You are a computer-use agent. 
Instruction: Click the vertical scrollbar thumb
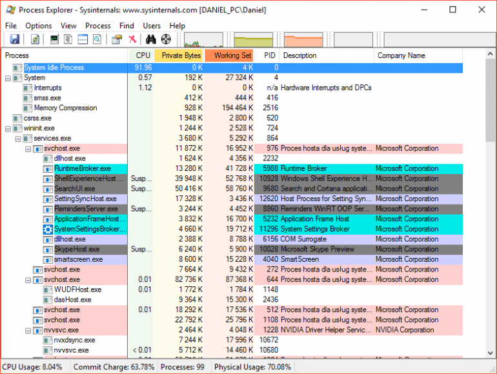click(491, 101)
